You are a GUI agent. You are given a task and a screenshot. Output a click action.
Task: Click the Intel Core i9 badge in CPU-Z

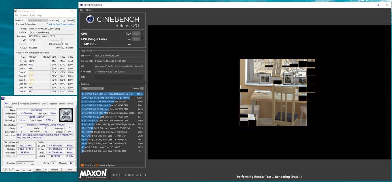66,115
